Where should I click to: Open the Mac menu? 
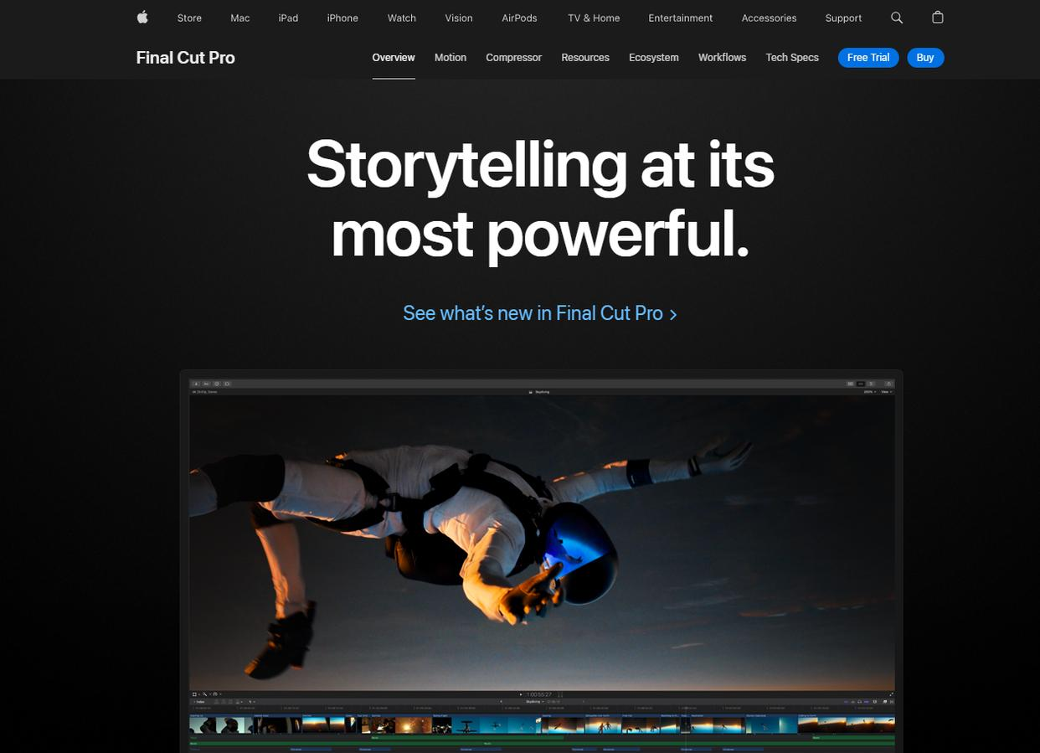[x=240, y=18]
